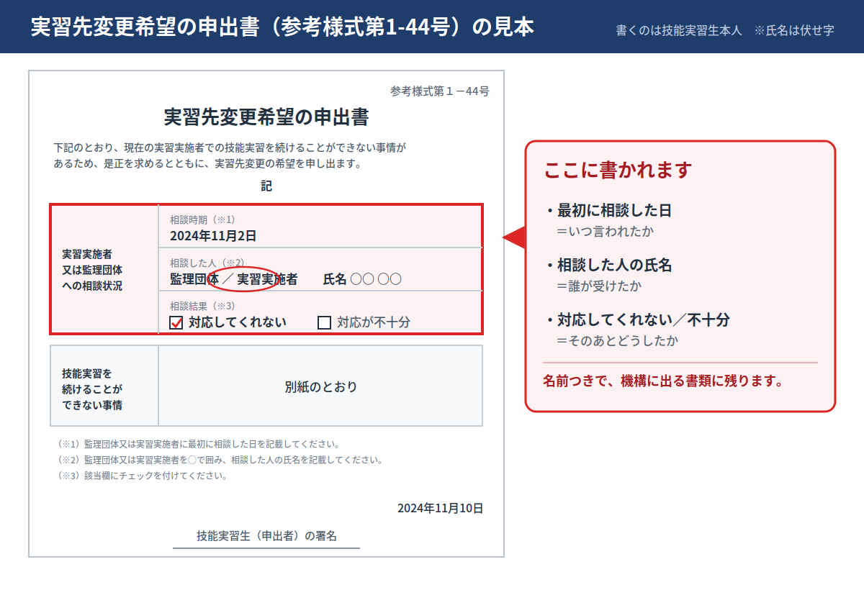
Task: Click footnote ※3 about チェックを付けて
Action: coord(142,476)
